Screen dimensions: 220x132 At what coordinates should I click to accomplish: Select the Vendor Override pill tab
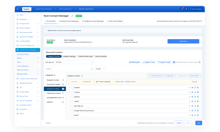tap(101, 56)
